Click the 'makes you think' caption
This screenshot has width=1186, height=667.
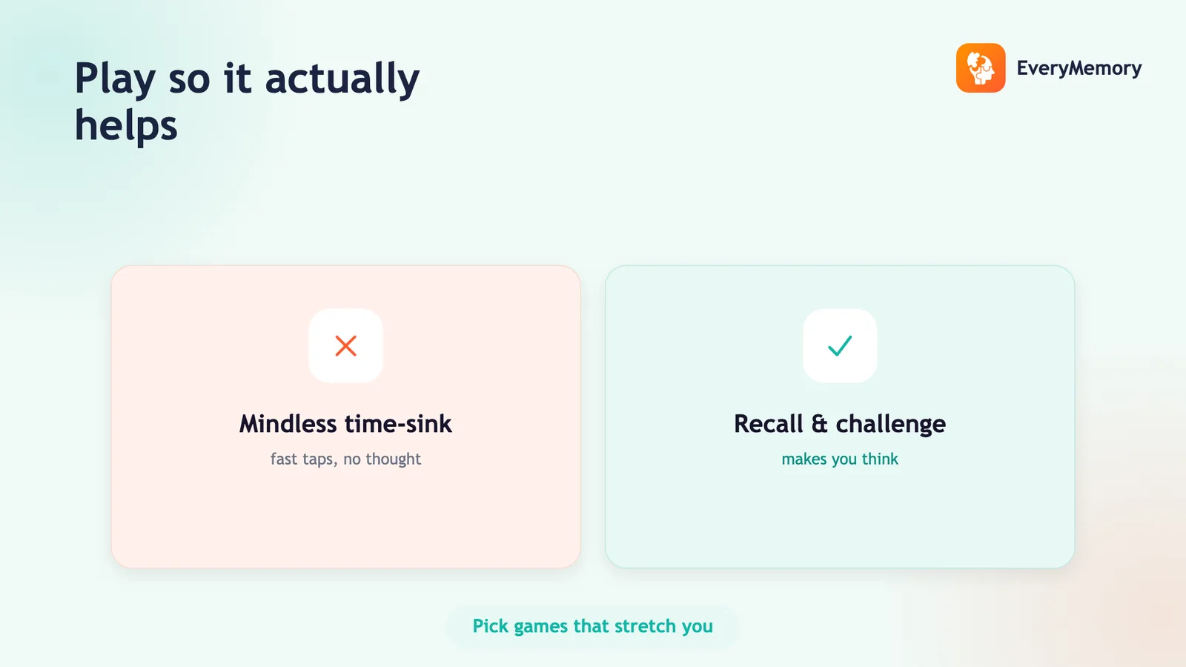pos(840,459)
